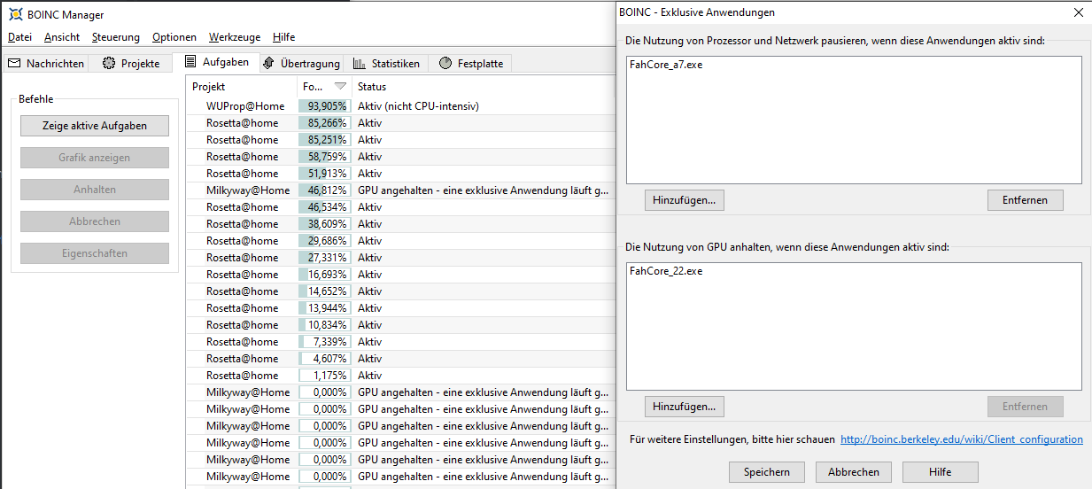Viewport: 1092px width, 489px height.
Task: Switch to the Festplatte tab
Action: click(471, 64)
